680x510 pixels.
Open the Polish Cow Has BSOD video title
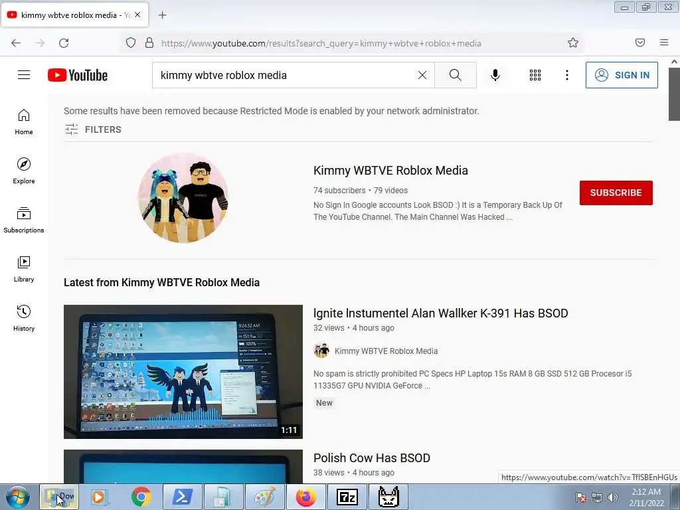click(372, 458)
